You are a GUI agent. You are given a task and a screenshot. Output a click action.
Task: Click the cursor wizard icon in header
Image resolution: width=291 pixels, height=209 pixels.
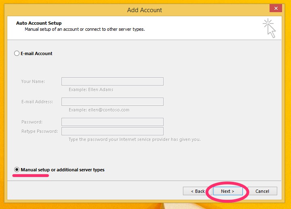[x=269, y=28]
